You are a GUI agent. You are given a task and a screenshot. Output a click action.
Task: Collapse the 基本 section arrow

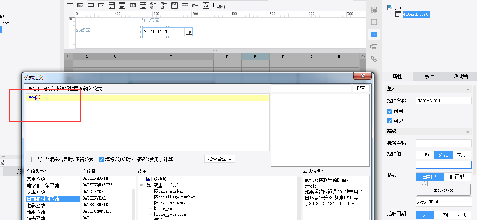[x=468, y=89]
